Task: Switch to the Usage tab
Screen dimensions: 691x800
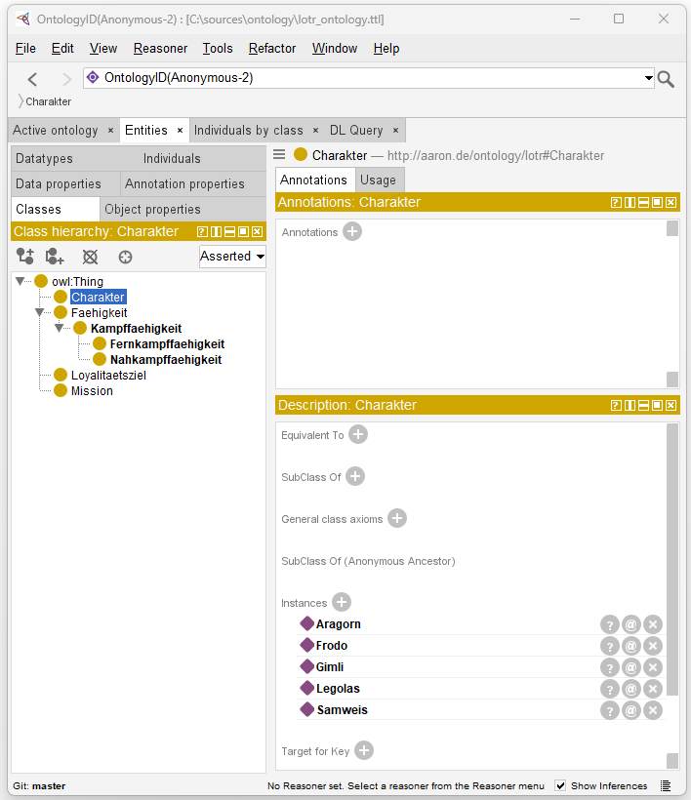Action: (x=378, y=180)
